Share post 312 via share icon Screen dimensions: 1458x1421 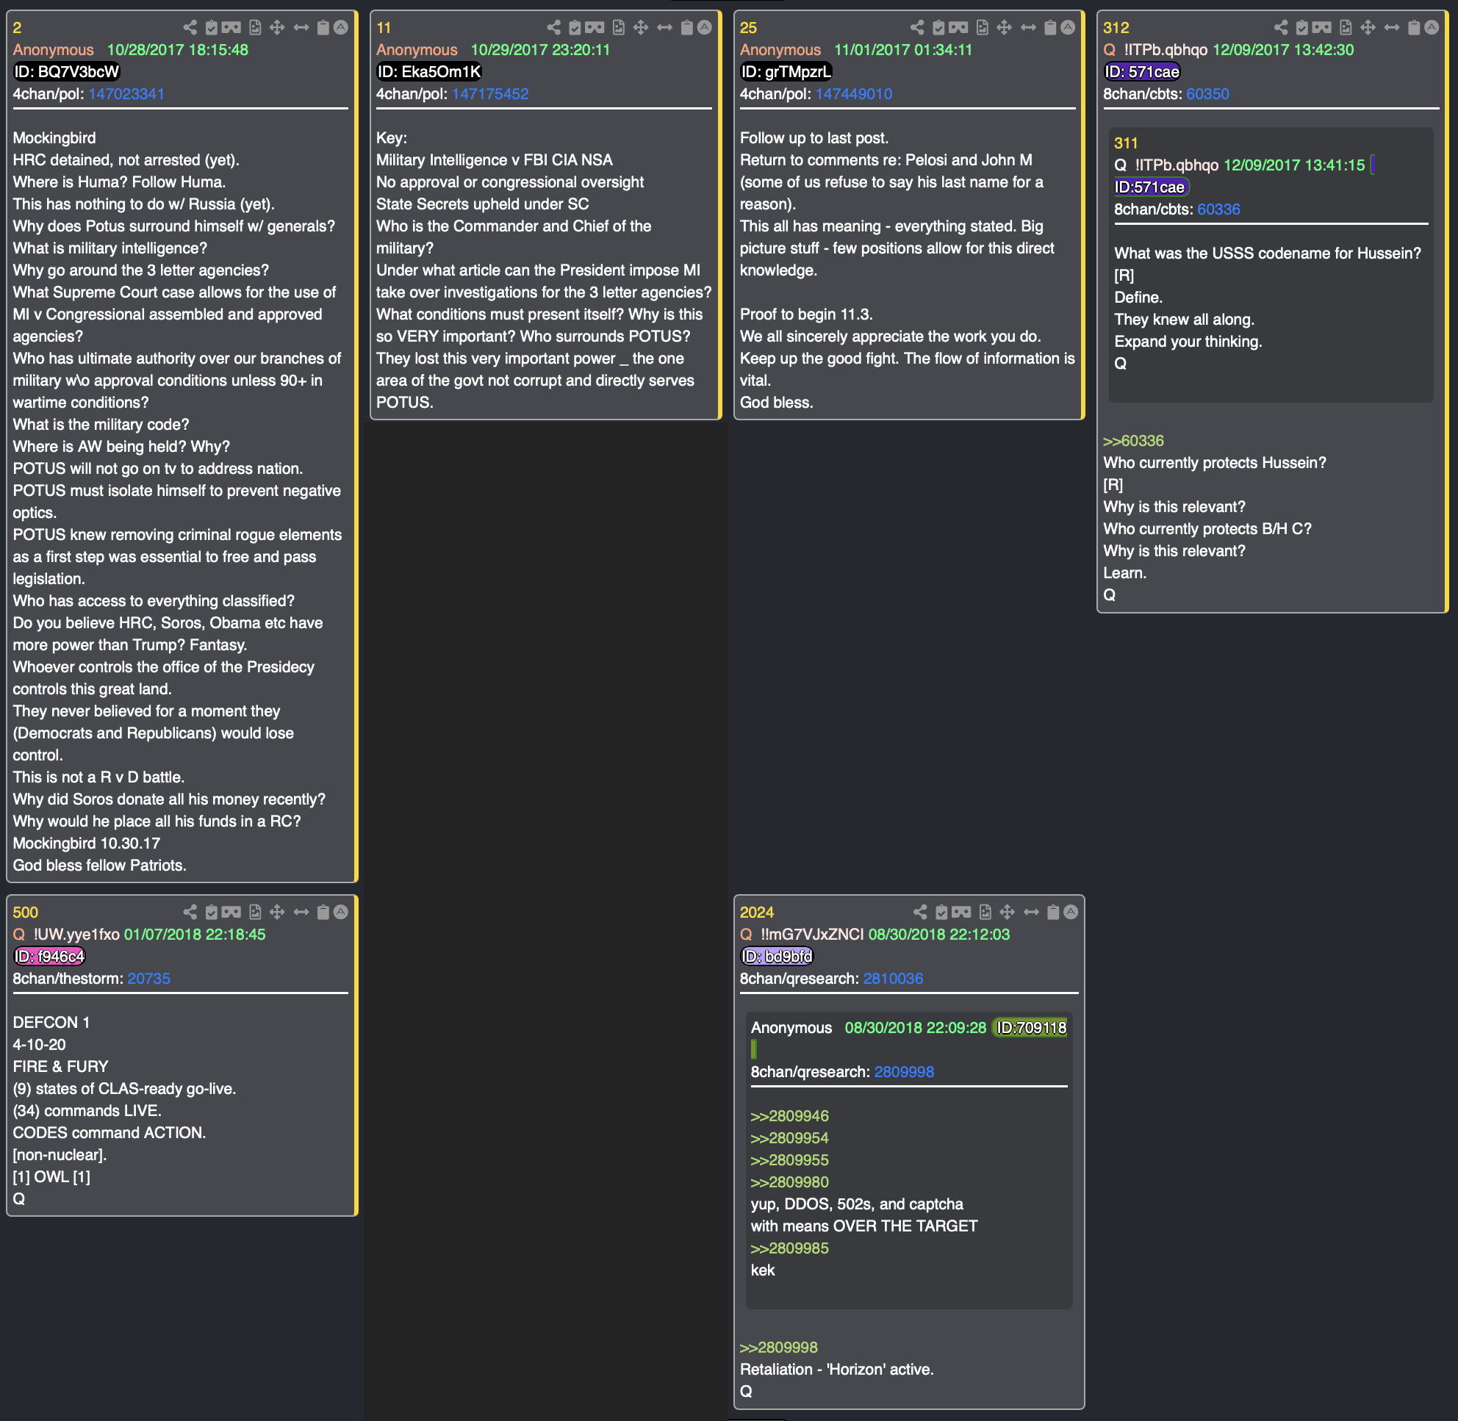(x=1281, y=28)
